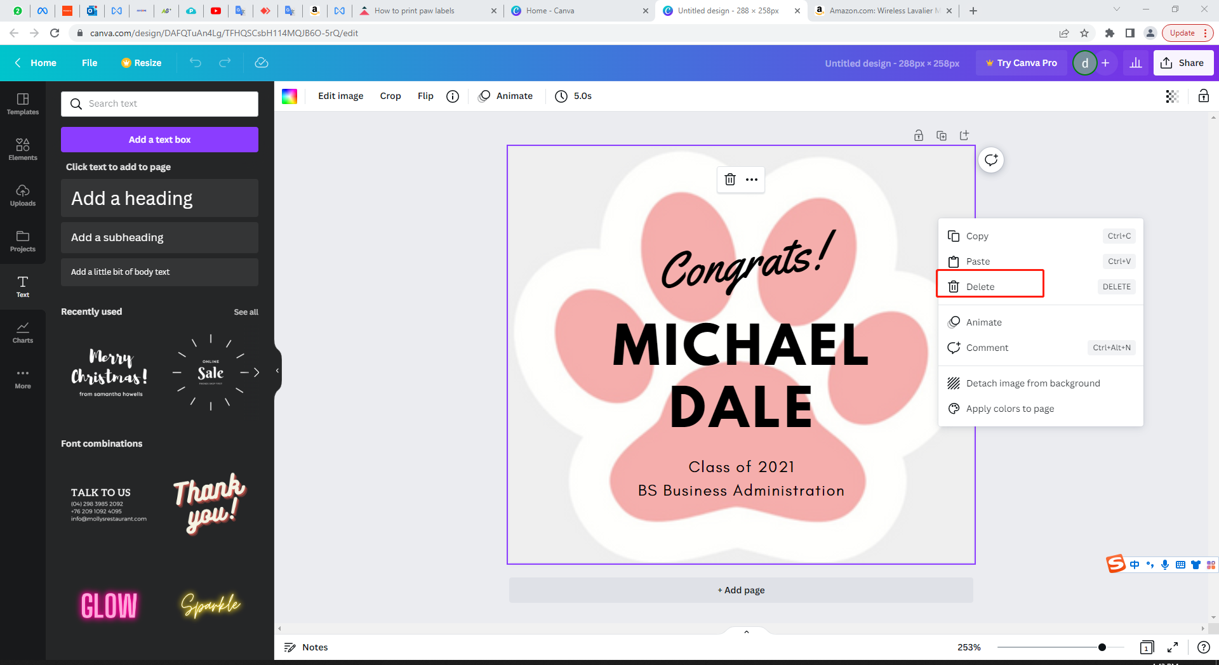Click the Undo arrow icon

(x=196, y=63)
